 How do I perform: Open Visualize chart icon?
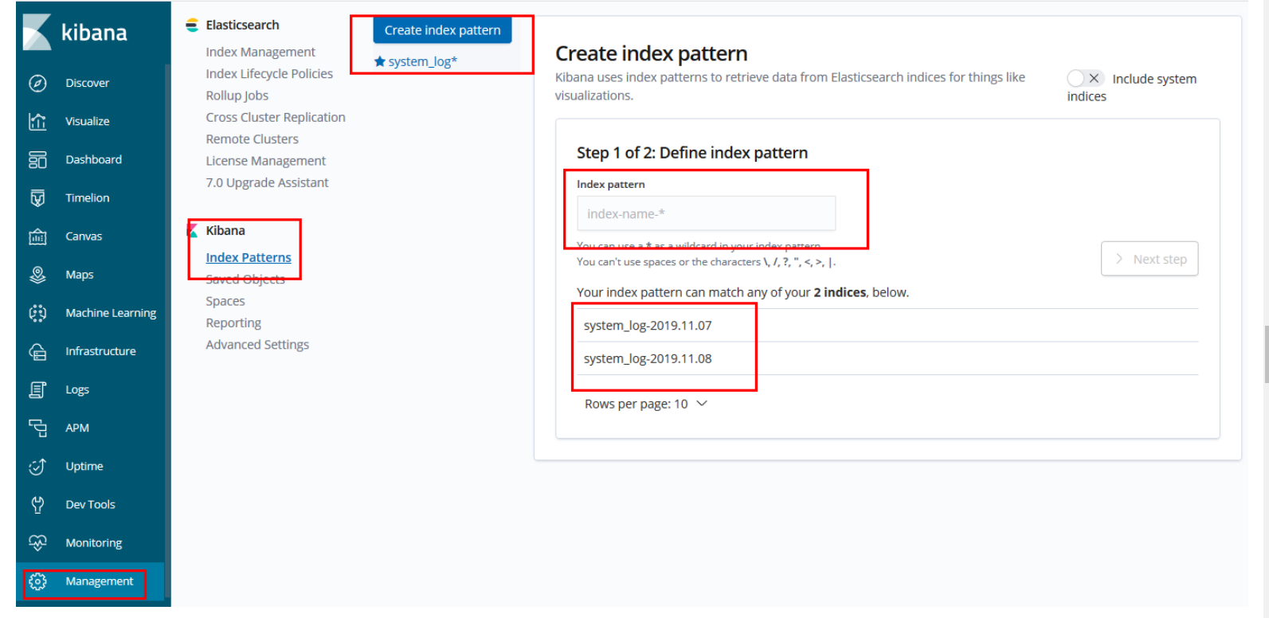click(x=37, y=121)
